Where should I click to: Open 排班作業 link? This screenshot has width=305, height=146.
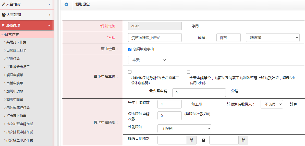(13, 58)
